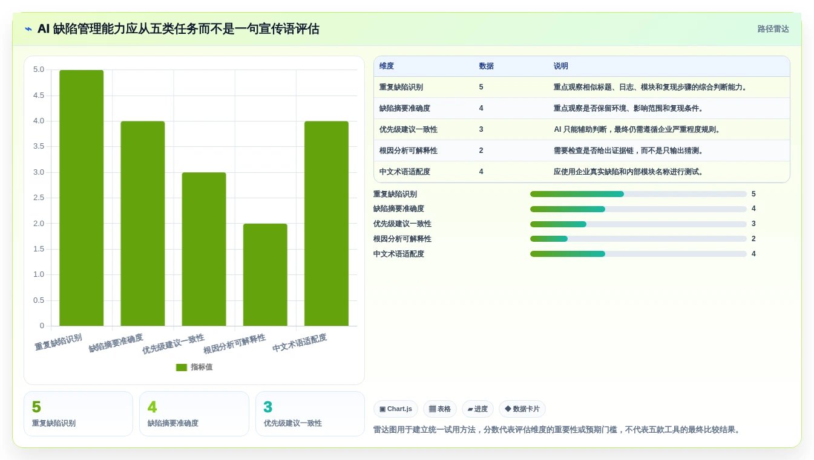Click the 5.0 y-axis tick label
This screenshot has height=460, width=814.
(39, 70)
